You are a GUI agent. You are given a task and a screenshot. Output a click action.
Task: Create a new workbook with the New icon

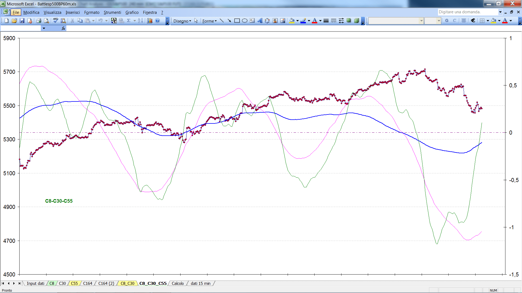tap(7, 21)
